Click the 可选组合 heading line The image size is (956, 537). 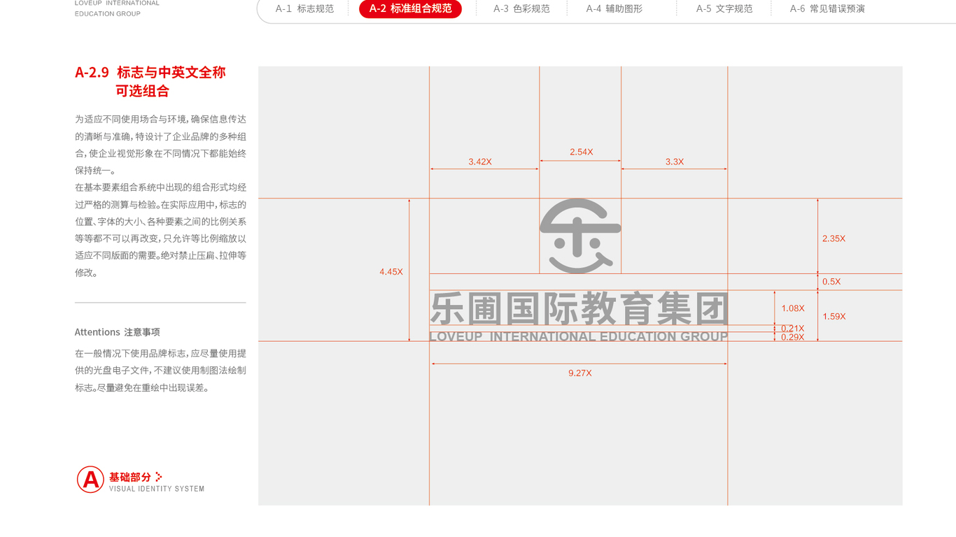coord(143,91)
